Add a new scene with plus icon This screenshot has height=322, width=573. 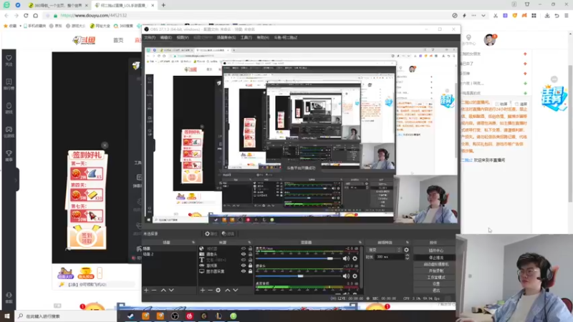tap(146, 291)
